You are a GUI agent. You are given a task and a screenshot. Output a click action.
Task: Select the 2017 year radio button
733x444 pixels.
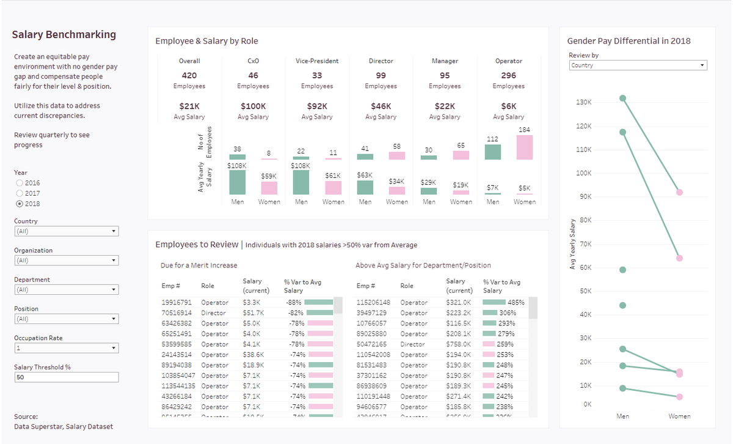[20, 193]
